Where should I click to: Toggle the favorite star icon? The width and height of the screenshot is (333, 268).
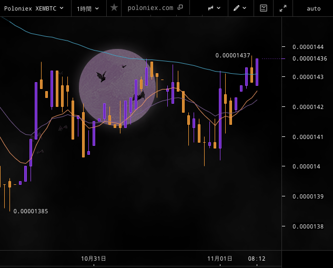coord(114,8)
